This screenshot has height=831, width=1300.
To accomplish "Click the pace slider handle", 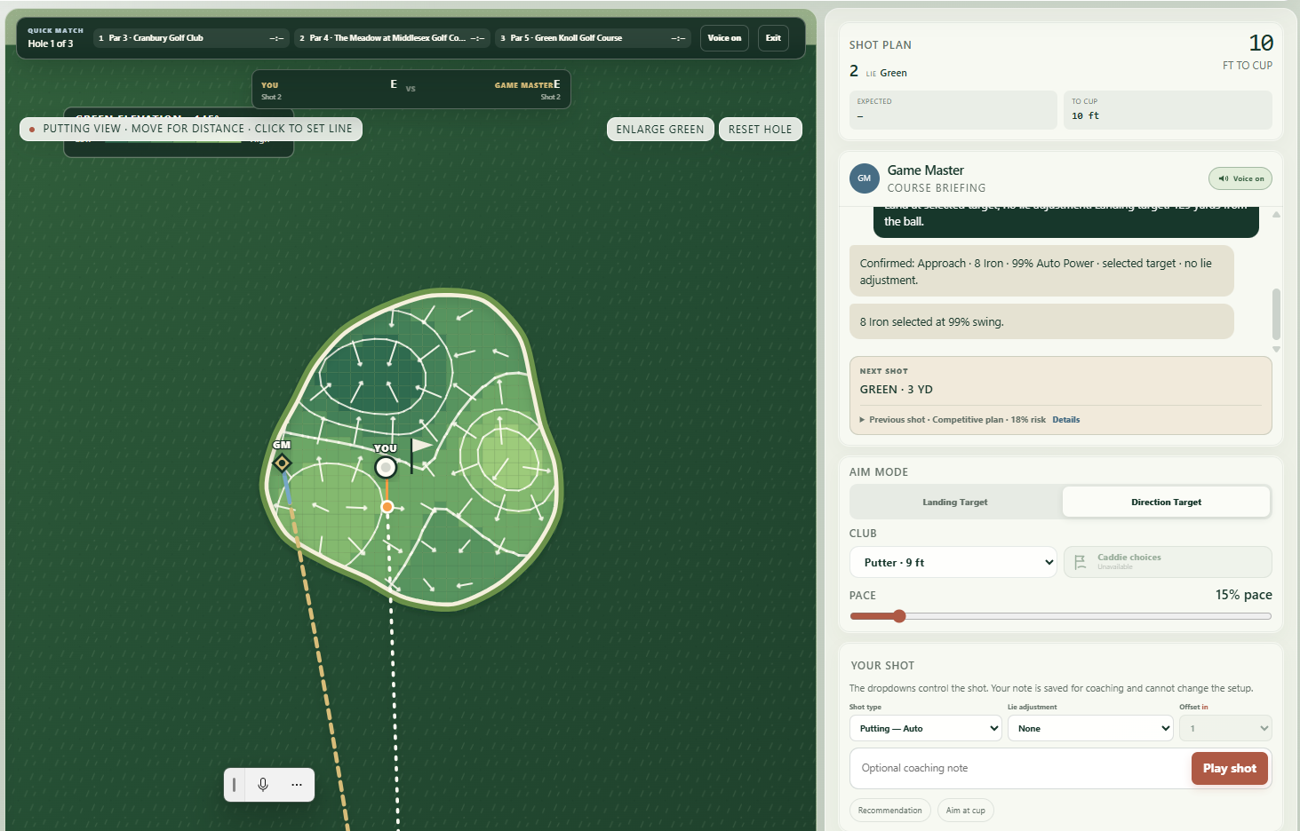I will tap(899, 616).
